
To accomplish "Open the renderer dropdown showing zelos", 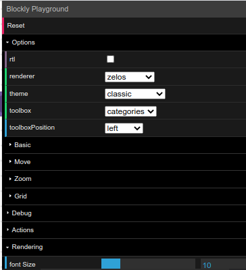I will 130,77.
